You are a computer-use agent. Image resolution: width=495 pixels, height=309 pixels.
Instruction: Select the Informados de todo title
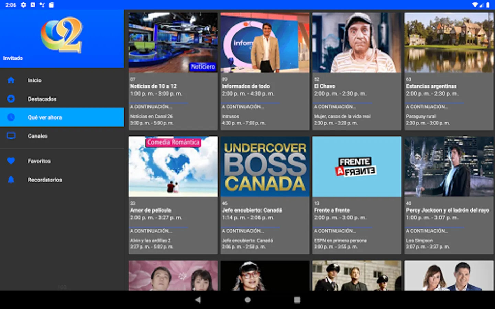click(246, 86)
